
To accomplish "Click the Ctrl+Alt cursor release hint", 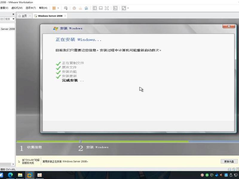I will [x=31, y=161].
